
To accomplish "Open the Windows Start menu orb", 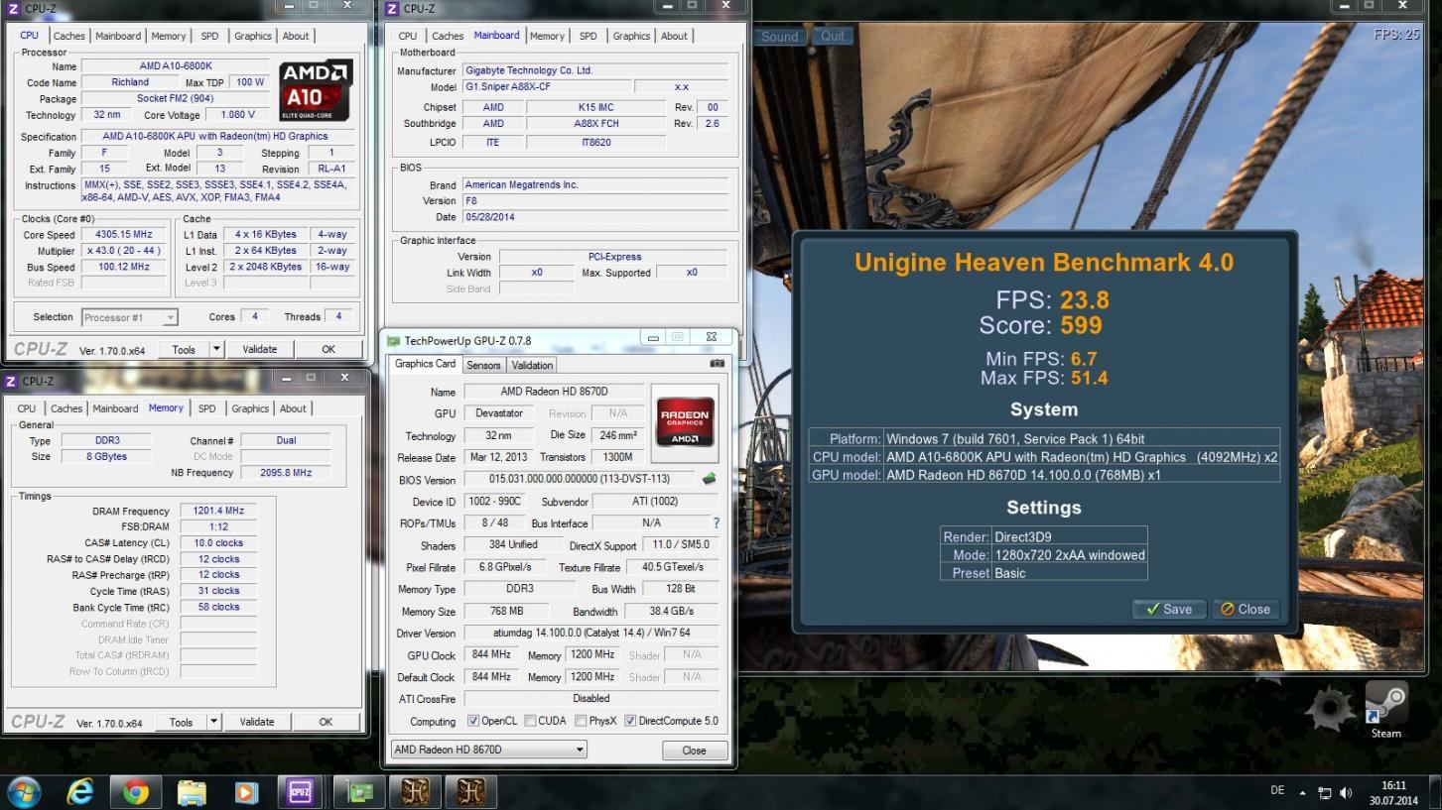I will coord(23,792).
